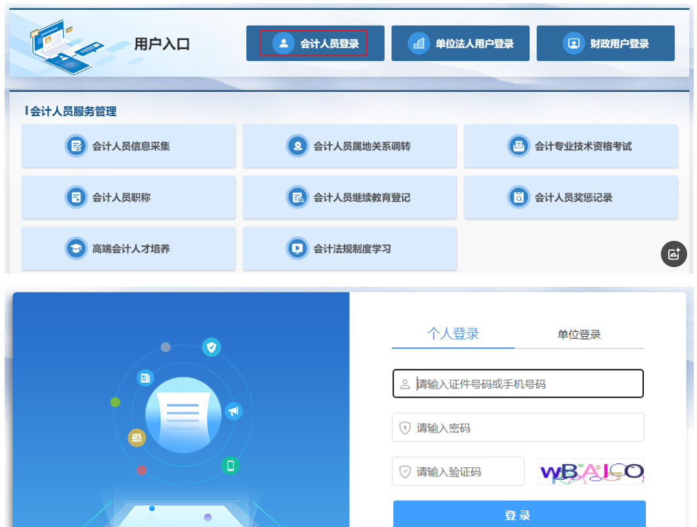Screen dimensions: 697x527
Task: Click the 单位法人用户登录 building icon
Action: [418, 44]
